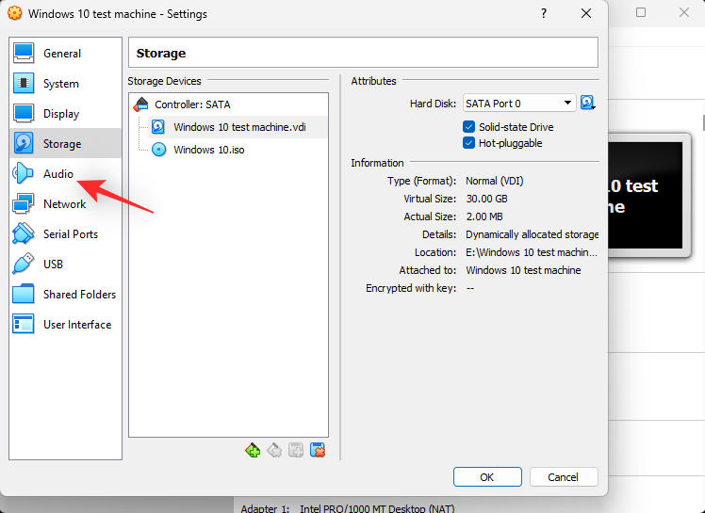Click the SATA controller icon

point(140,104)
